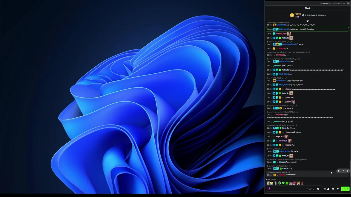This screenshot has width=351, height=197.
Task: Click the infinity rewards icon near the send button
Action: point(325,189)
